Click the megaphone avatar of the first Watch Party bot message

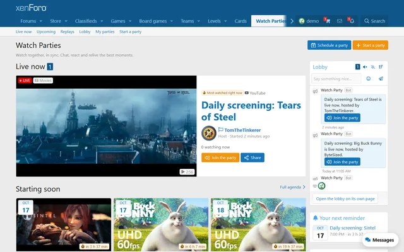315,91
